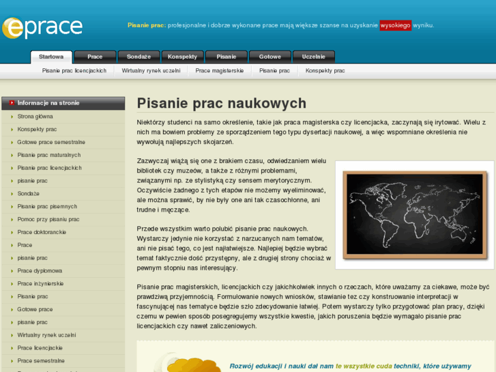The height and width of the screenshot is (372, 496).
Task: Click the green arrow bullet beside Strona główna
Action: point(12,117)
